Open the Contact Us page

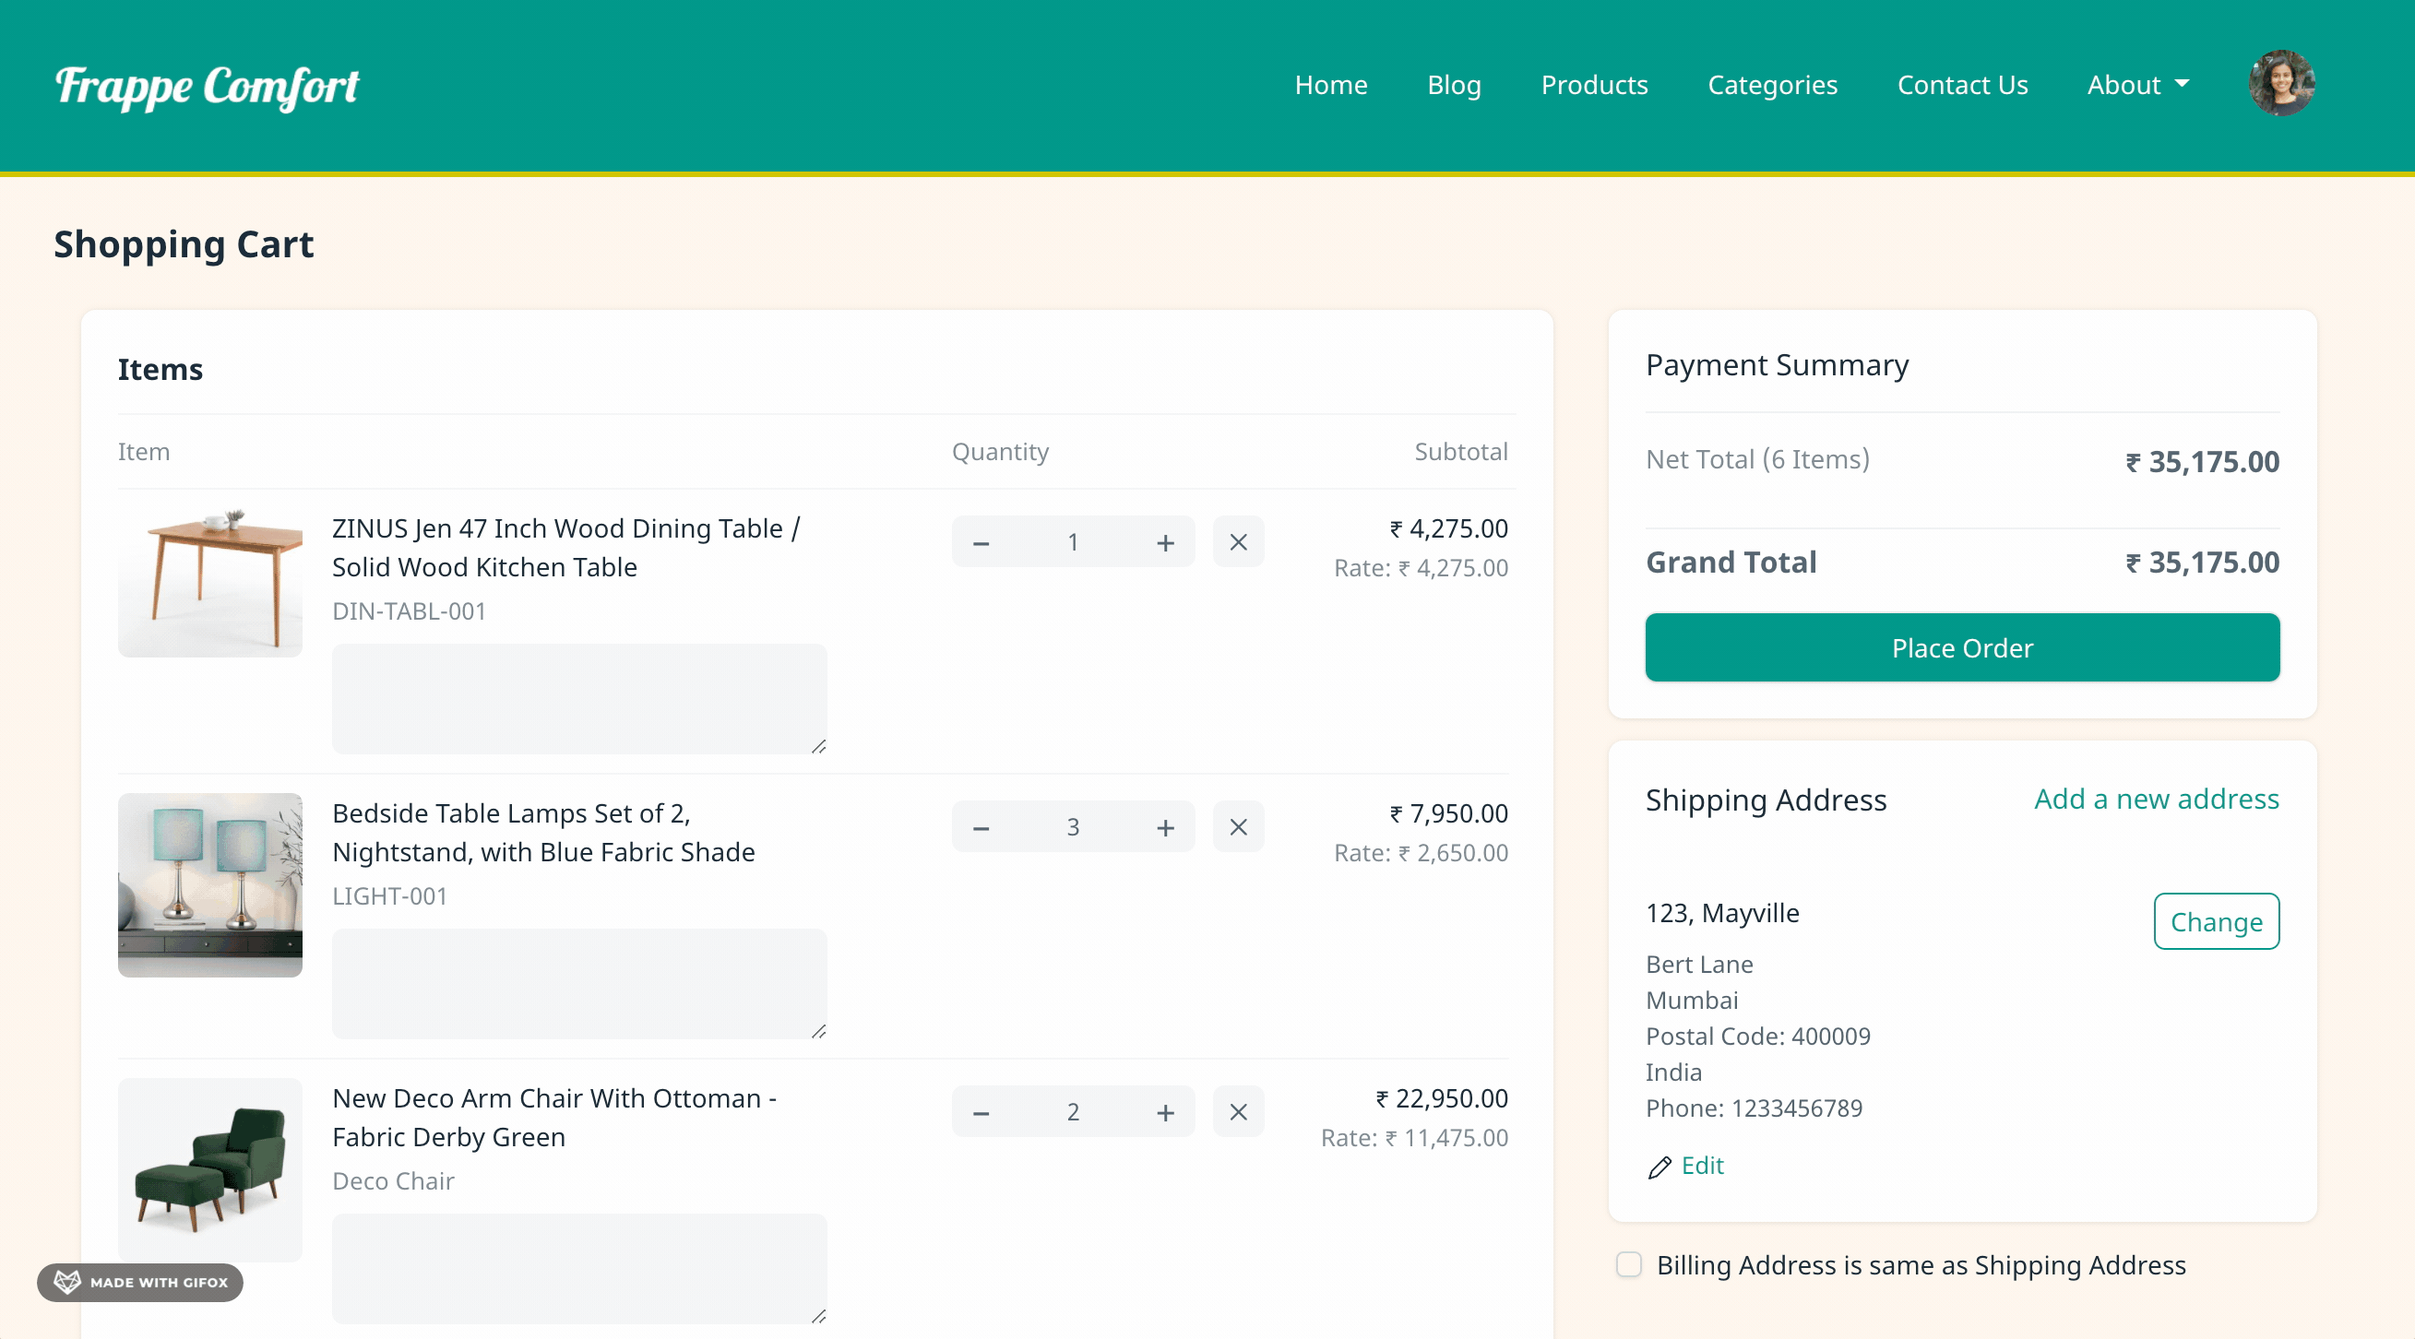coord(1963,85)
